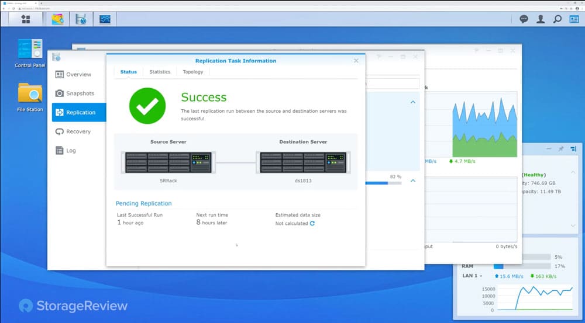The height and width of the screenshot is (323, 585).
Task: Open File Station desktop icon
Action: point(30,97)
